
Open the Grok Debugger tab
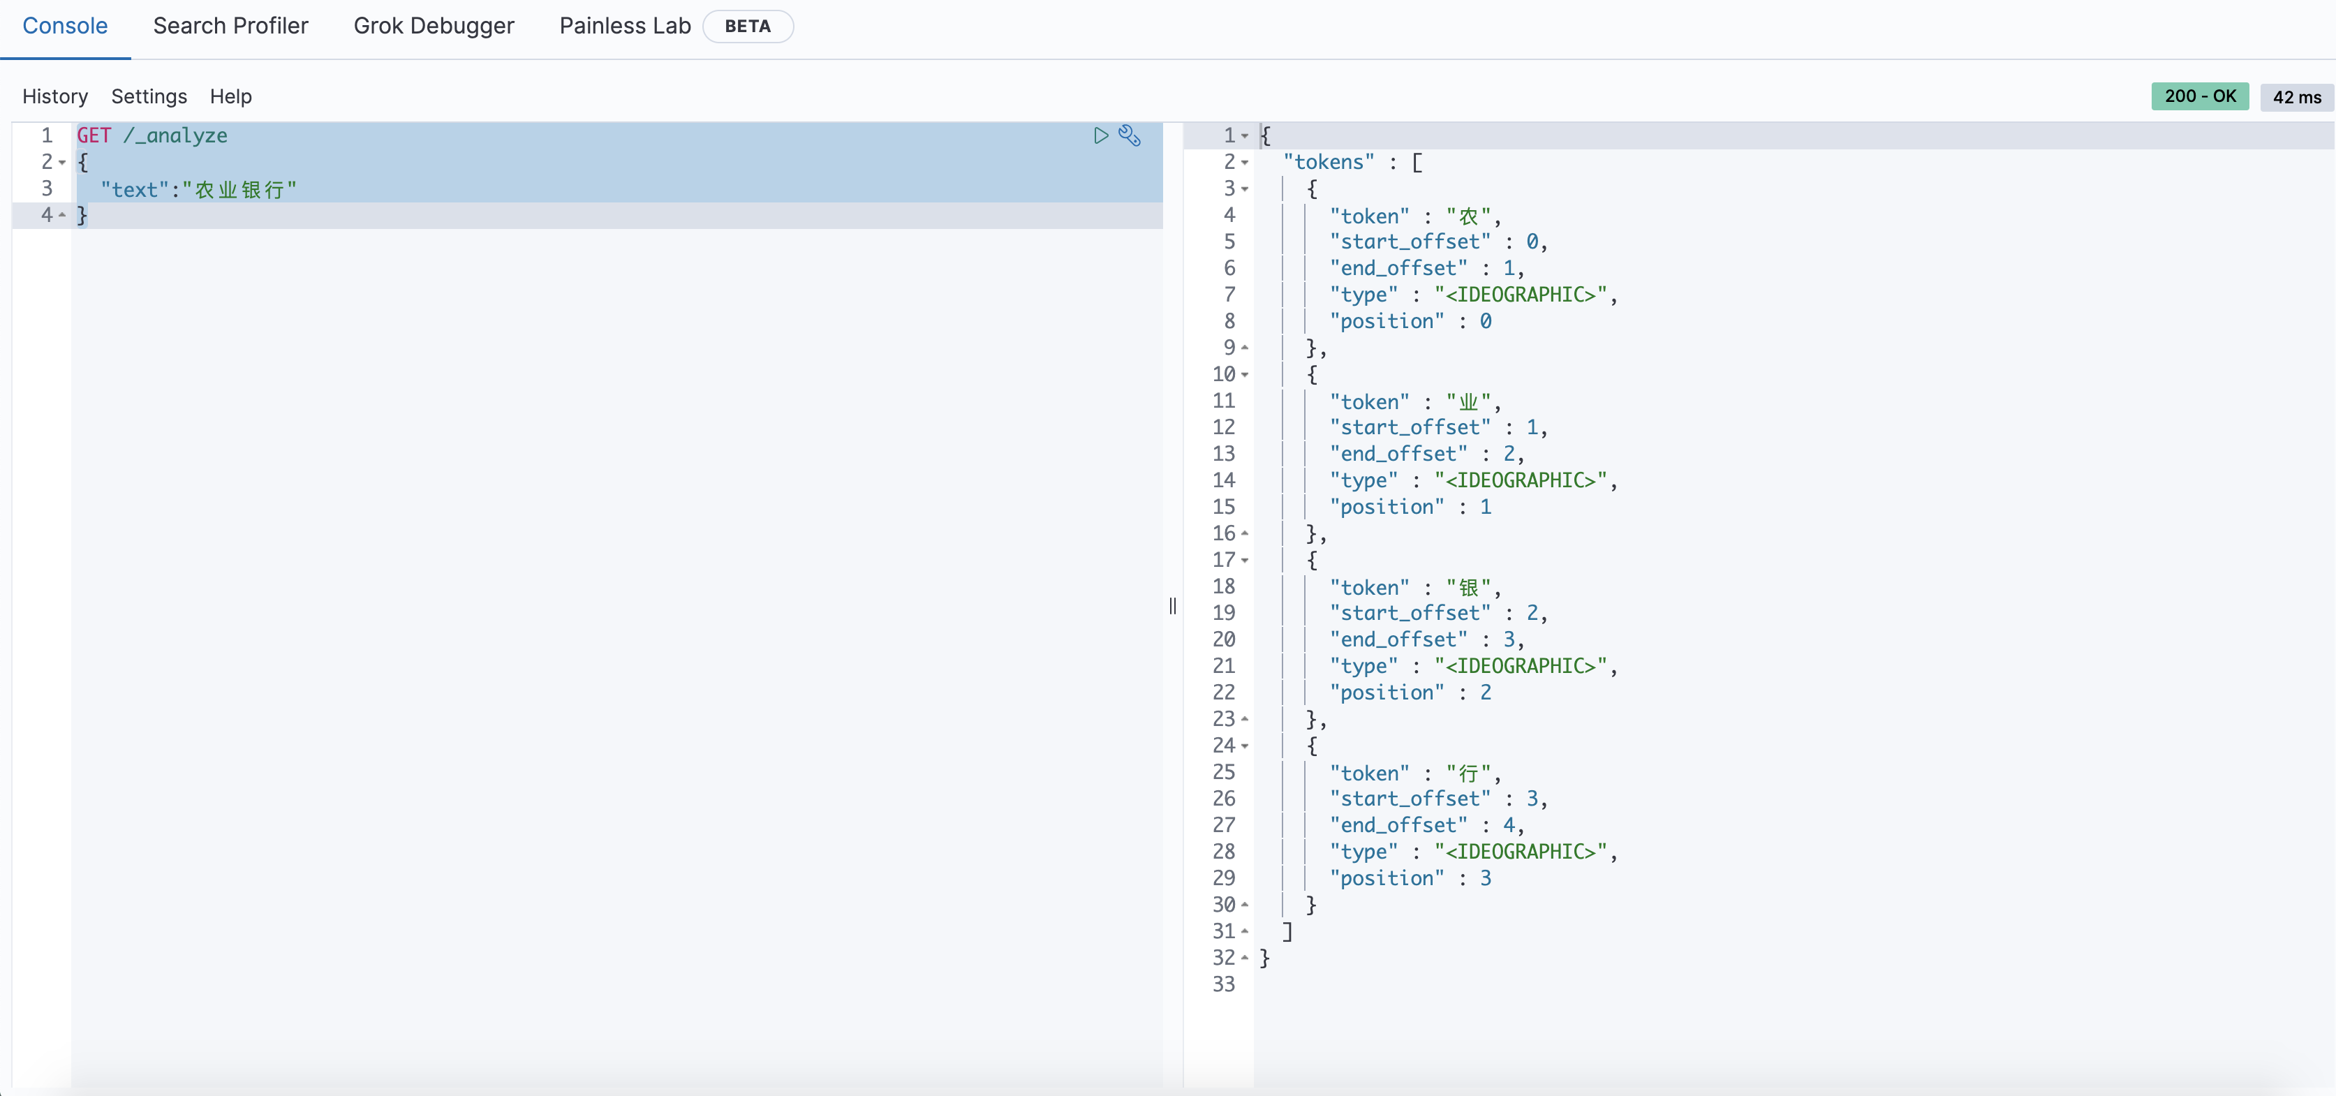(x=434, y=27)
